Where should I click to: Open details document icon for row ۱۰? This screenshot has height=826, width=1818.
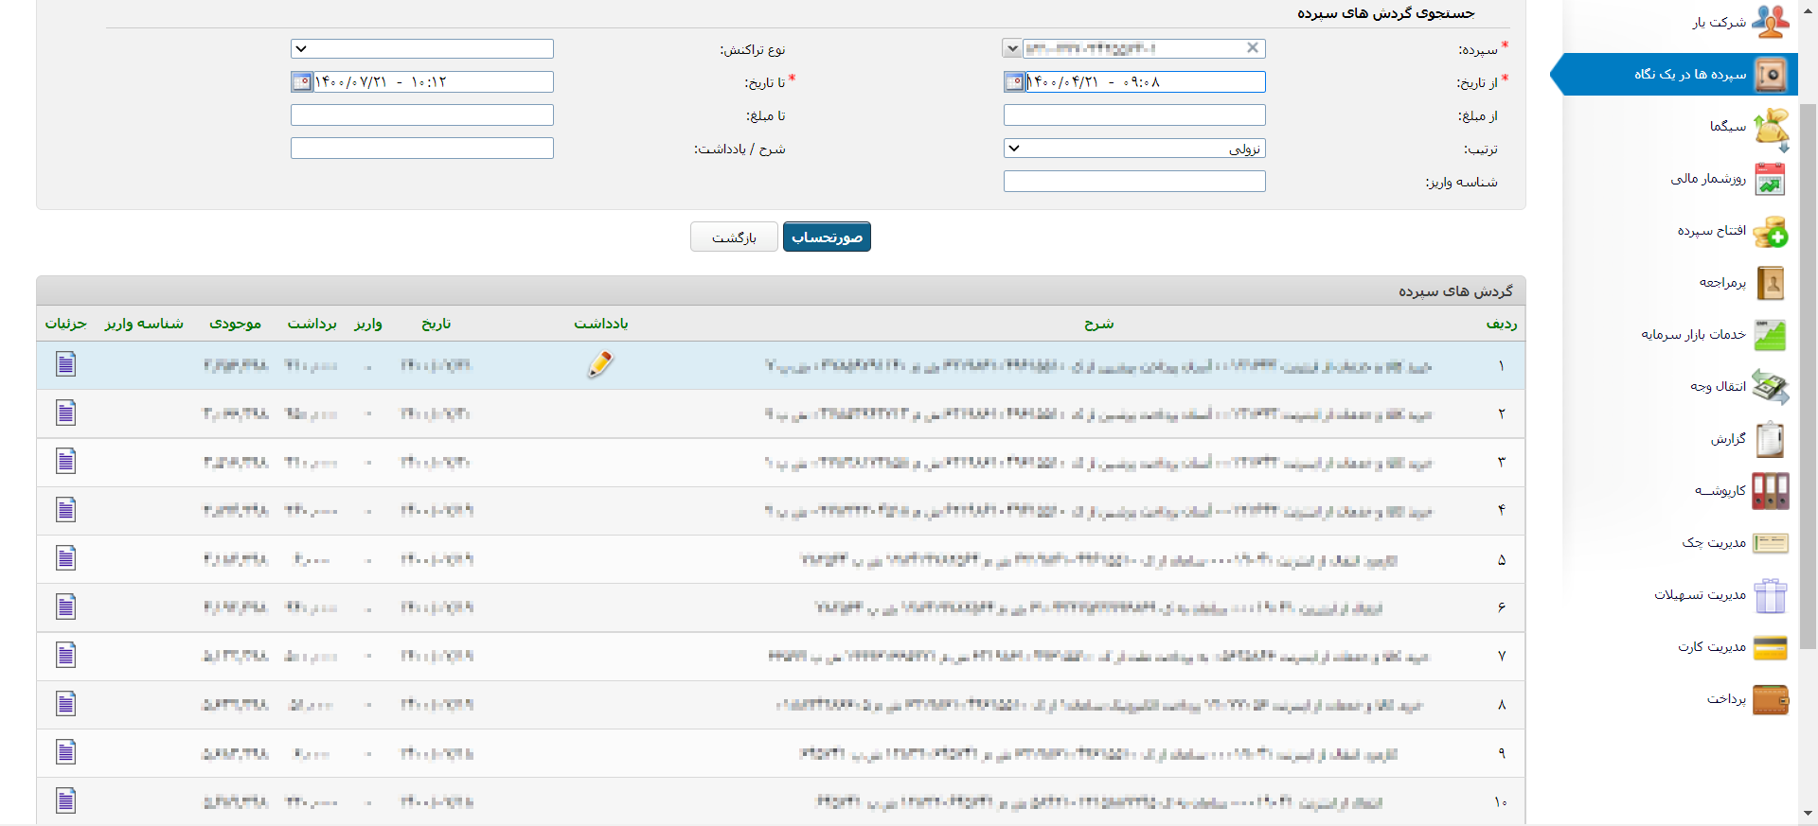tap(65, 800)
